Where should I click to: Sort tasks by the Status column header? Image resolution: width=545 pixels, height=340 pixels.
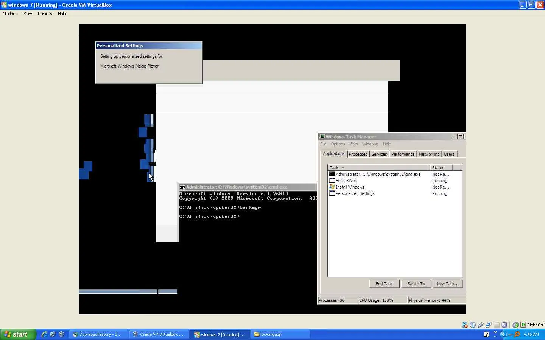441,167
